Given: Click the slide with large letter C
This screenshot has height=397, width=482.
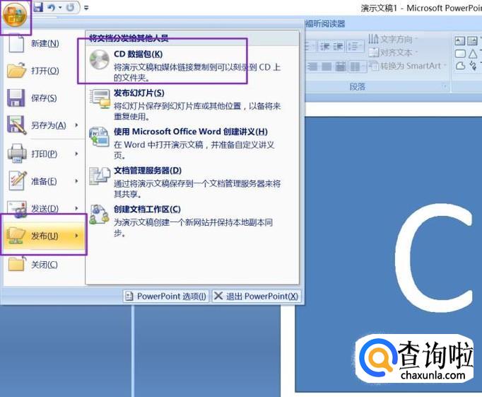Looking at the screenshot, I should click(389, 254).
